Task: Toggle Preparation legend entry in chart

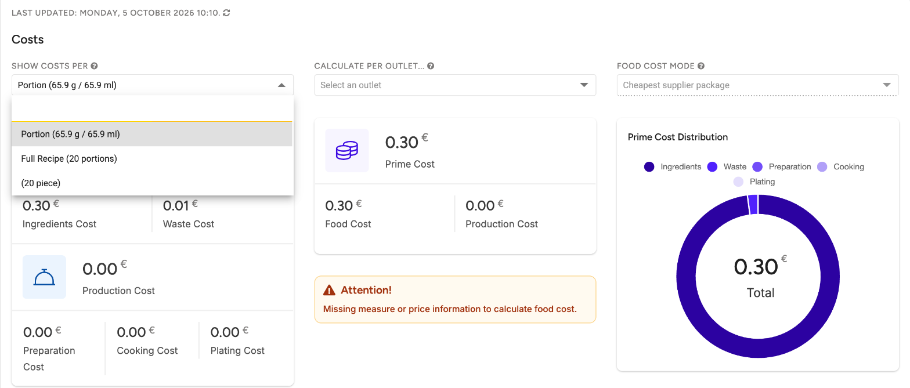Action: (x=782, y=166)
